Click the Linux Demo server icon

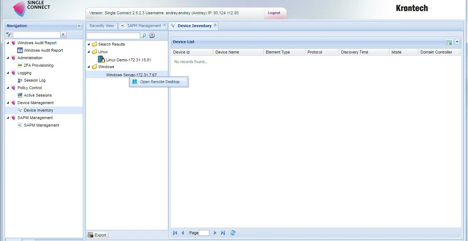click(x=101, y=60)
